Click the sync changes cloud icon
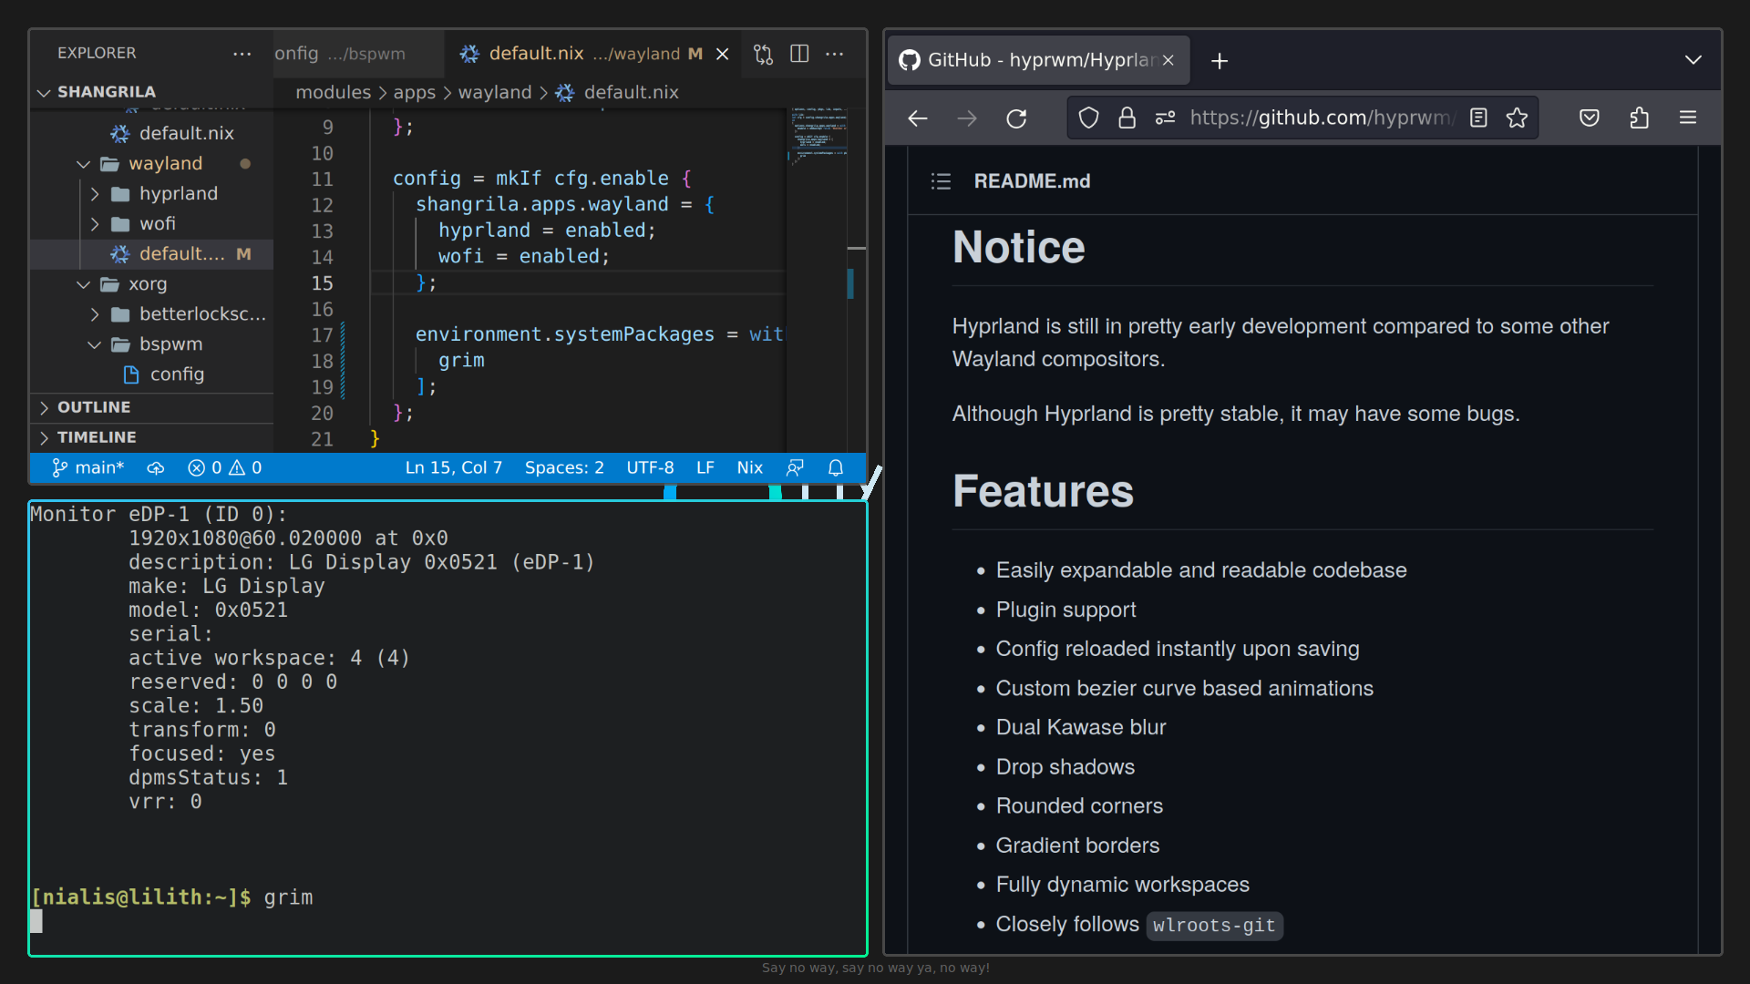The image size is (1750, 984). tap(156, 467)
